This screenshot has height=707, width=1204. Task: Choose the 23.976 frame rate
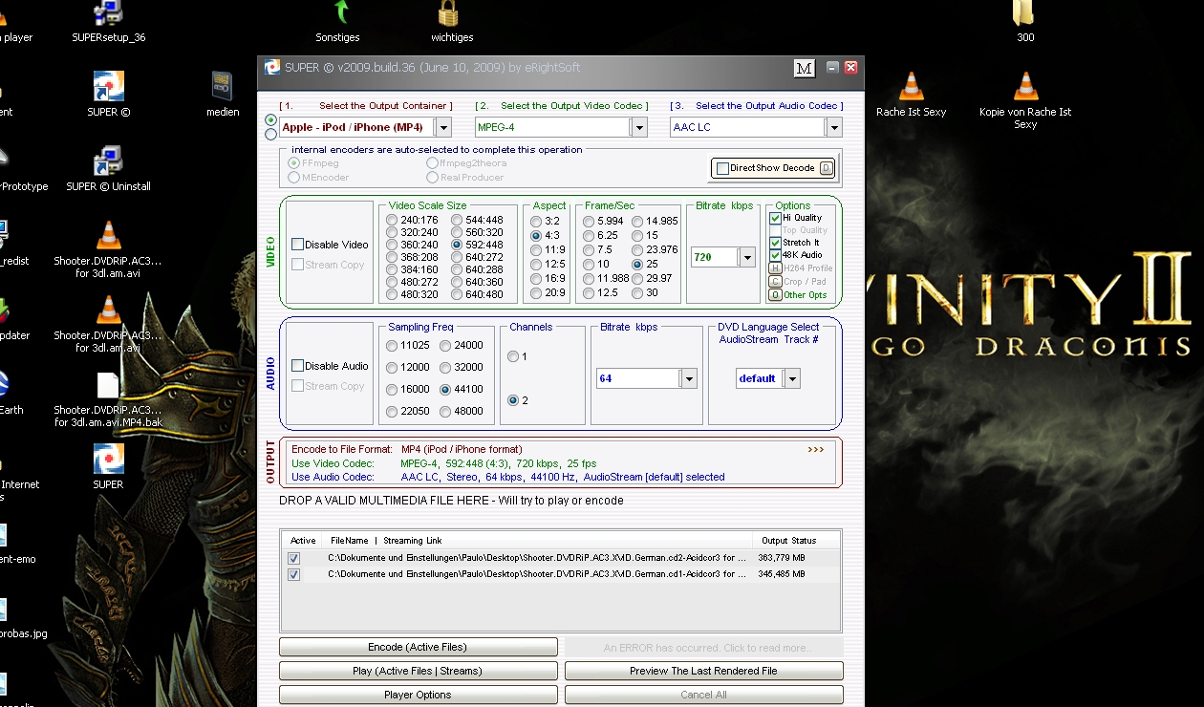pos(637,249)
